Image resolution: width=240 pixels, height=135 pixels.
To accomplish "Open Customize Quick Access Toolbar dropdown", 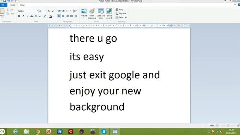I will tap(16, 1).
